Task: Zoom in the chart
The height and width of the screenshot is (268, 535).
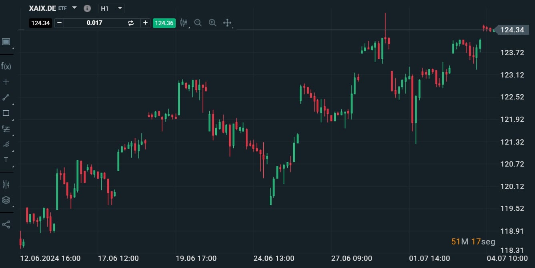Action: coord(212,23)
